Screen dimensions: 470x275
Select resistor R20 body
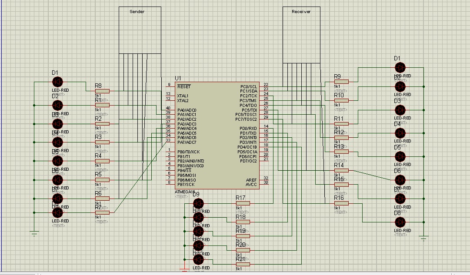(x=243, y=250)
